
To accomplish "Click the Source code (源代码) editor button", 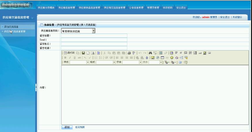I will pos(69,53).
